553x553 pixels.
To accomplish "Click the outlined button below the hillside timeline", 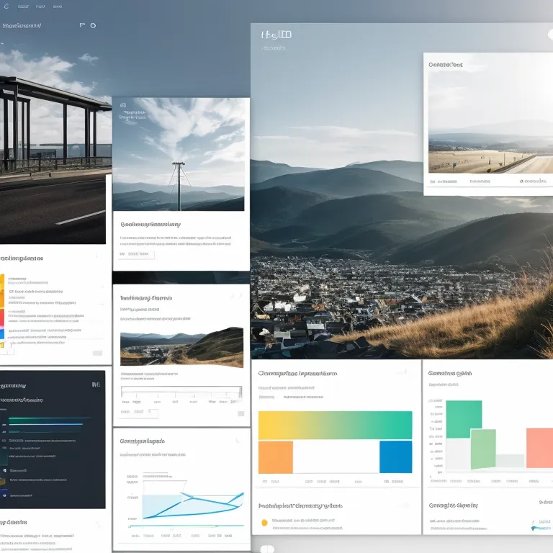I will [140, 413].
